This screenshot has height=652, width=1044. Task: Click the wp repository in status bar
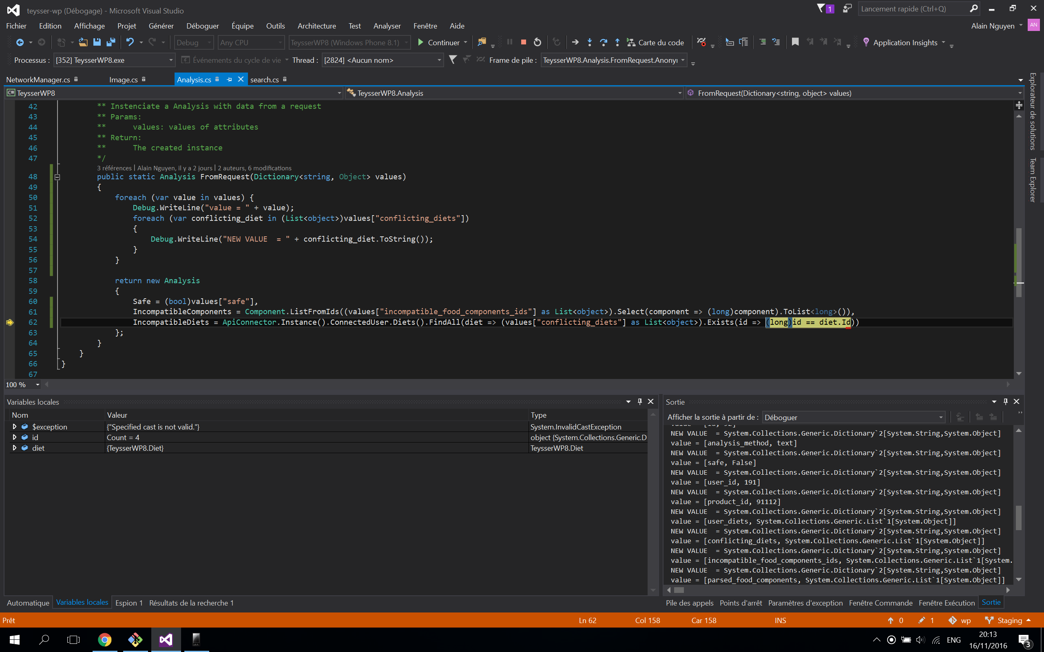[x=960, y=620]
